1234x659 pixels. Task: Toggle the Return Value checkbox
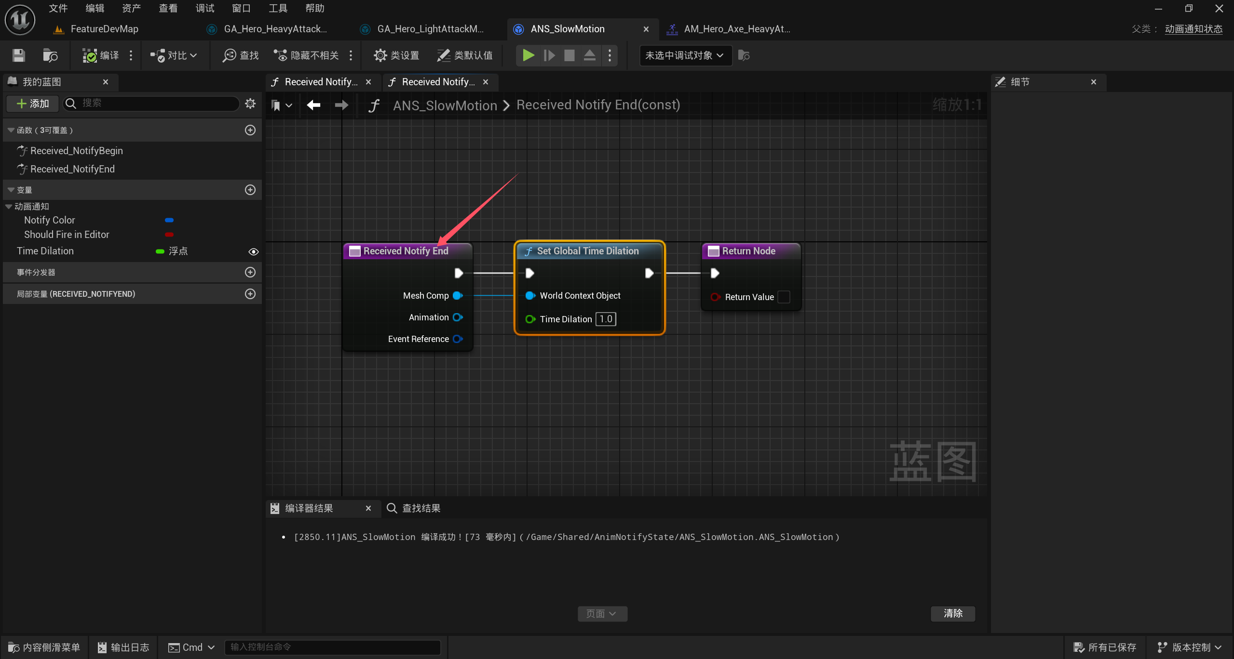[784, 297]
